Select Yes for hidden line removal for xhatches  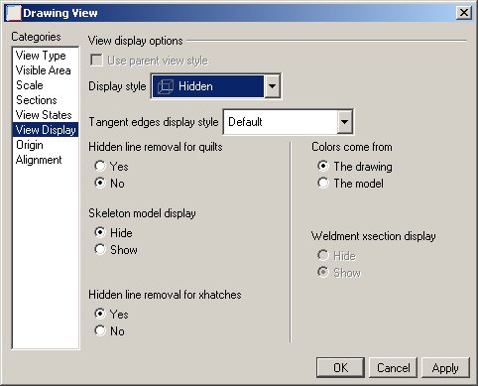(100, 314)
